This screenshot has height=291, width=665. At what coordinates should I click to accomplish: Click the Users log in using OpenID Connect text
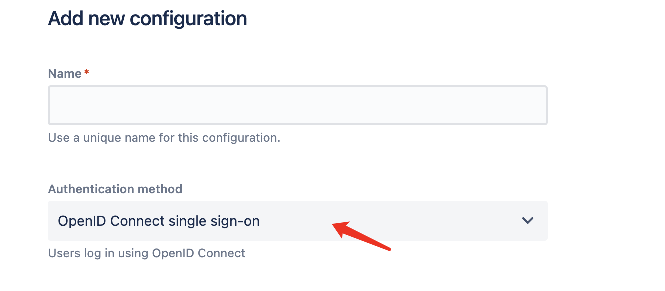click(146, 253)
